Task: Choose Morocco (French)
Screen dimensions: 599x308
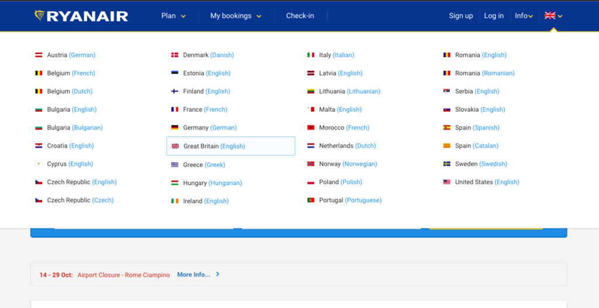Action: pos(344,128)
